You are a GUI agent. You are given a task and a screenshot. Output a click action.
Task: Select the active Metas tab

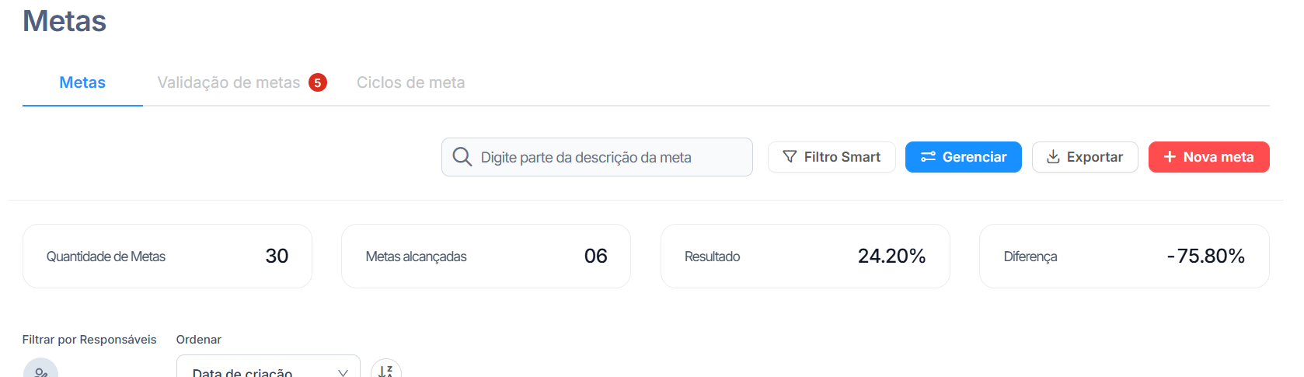click(x=82, y=82)
